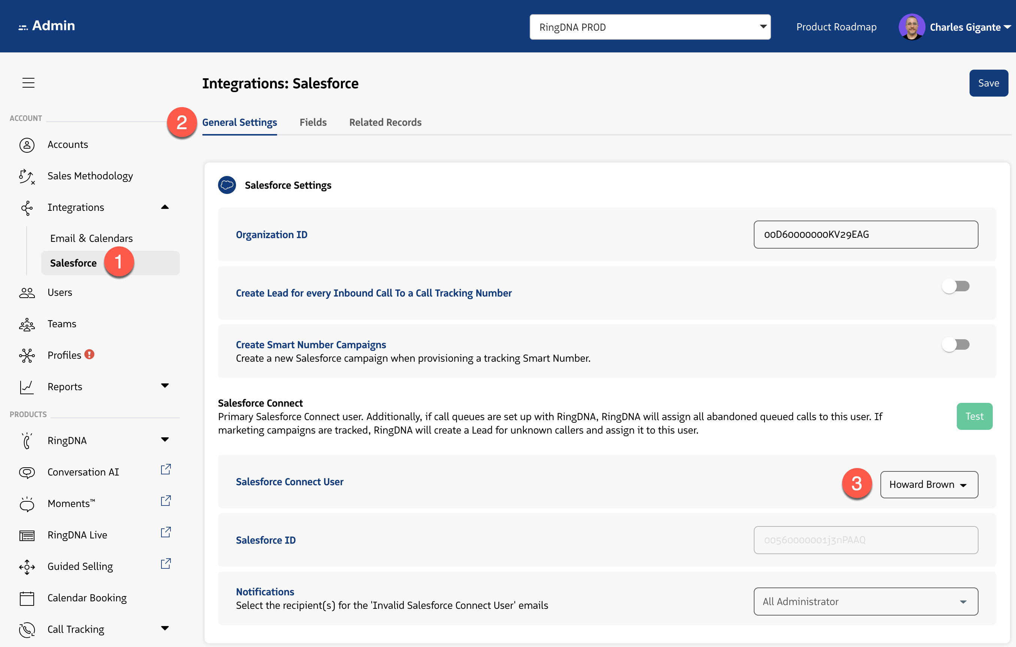Viewport: 1016px width, 647px height.
Task: Click the Teams icon in sidebar
Action: click(x=27, y=324)
